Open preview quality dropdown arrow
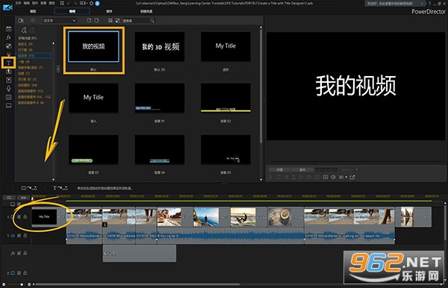 point(357,170)
